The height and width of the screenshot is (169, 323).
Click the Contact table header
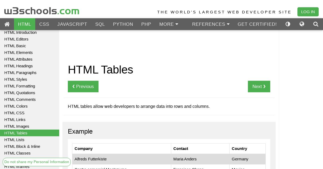pyautogui.click(x=200, y=149)
